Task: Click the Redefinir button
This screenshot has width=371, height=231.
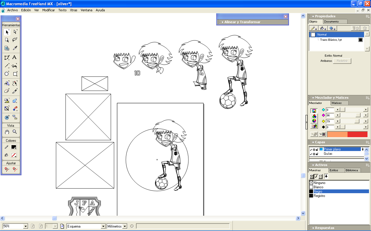Action: [x=342, y=61]
